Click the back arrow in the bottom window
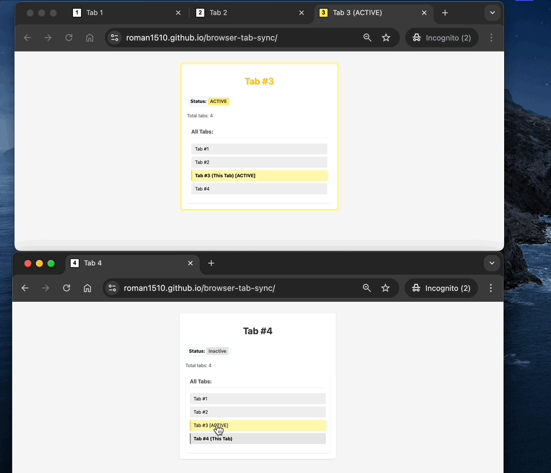This screenshot has width=551, height=473. coord(25,288)
